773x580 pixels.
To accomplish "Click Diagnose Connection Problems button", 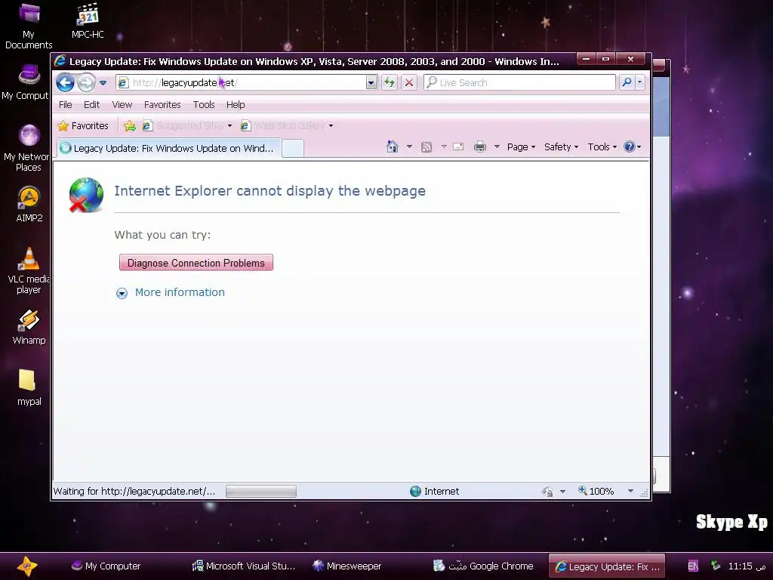I will (x=196, y=262).
